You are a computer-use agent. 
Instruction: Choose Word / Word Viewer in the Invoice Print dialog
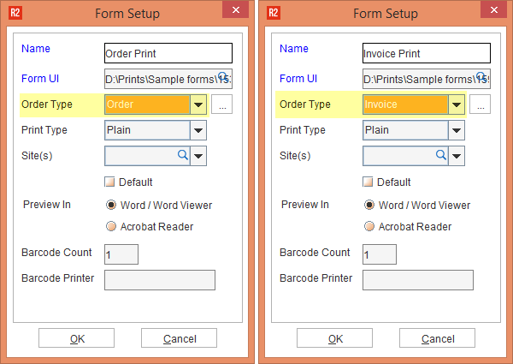point(369,205)
